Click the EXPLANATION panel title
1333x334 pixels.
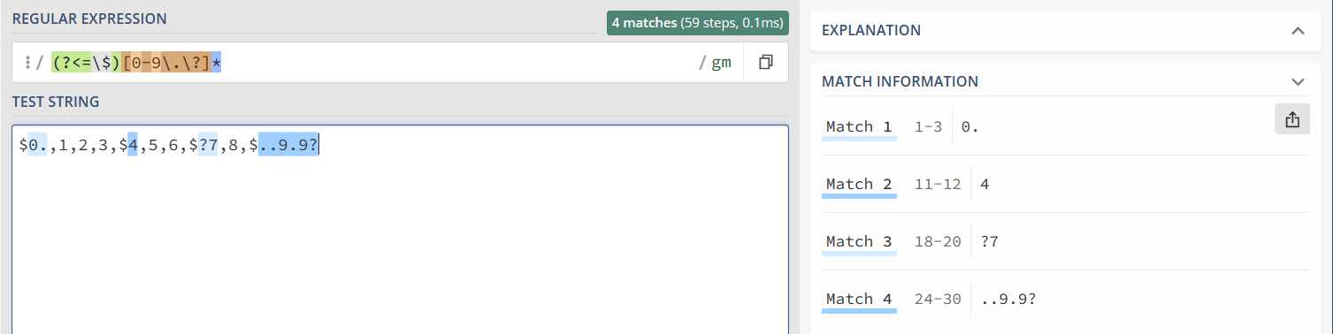pos(871,30)
